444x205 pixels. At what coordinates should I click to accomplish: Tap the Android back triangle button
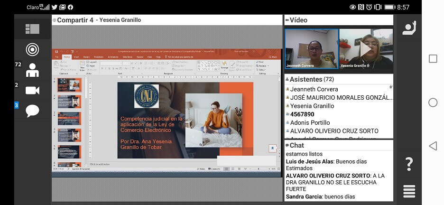(433, 146)
